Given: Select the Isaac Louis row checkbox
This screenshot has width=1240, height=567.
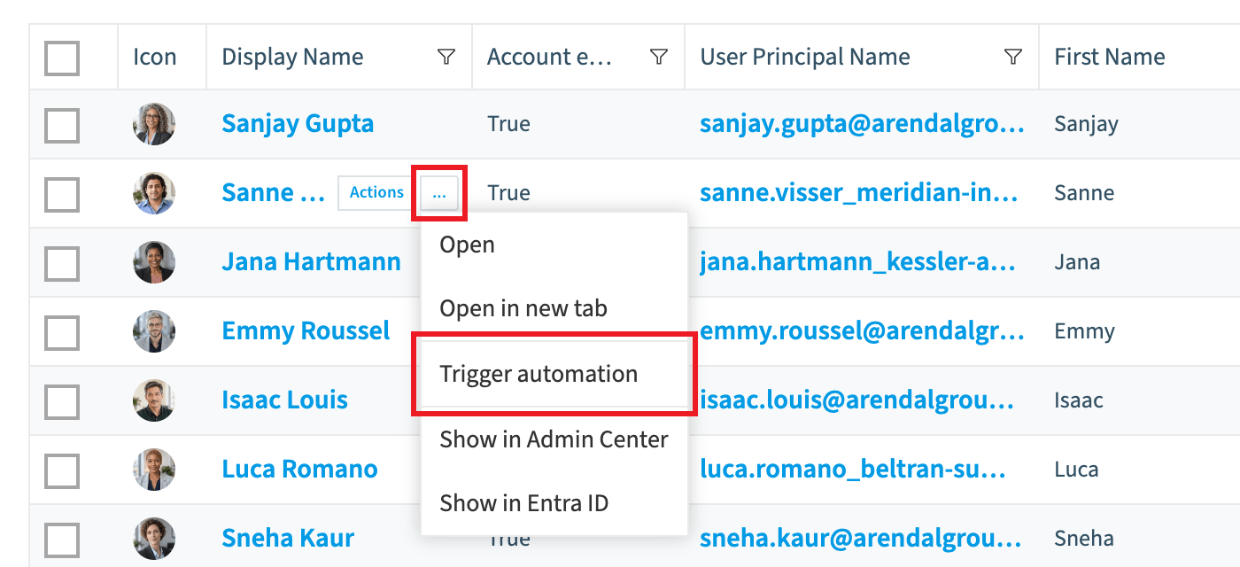Looking at the screenshot, I should coord(62,401).
